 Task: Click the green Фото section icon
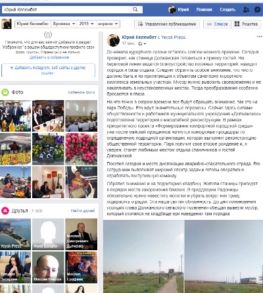click(5, 92)
